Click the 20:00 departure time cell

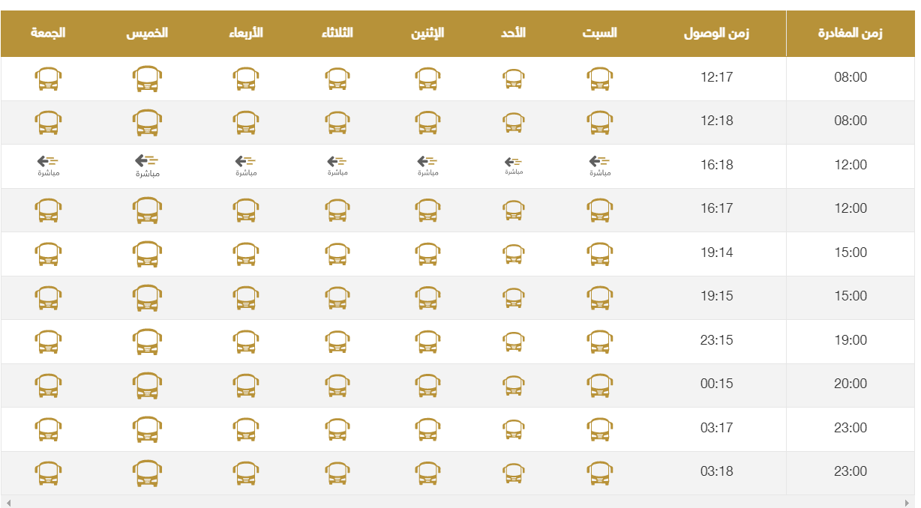click(x=850, y=384)
